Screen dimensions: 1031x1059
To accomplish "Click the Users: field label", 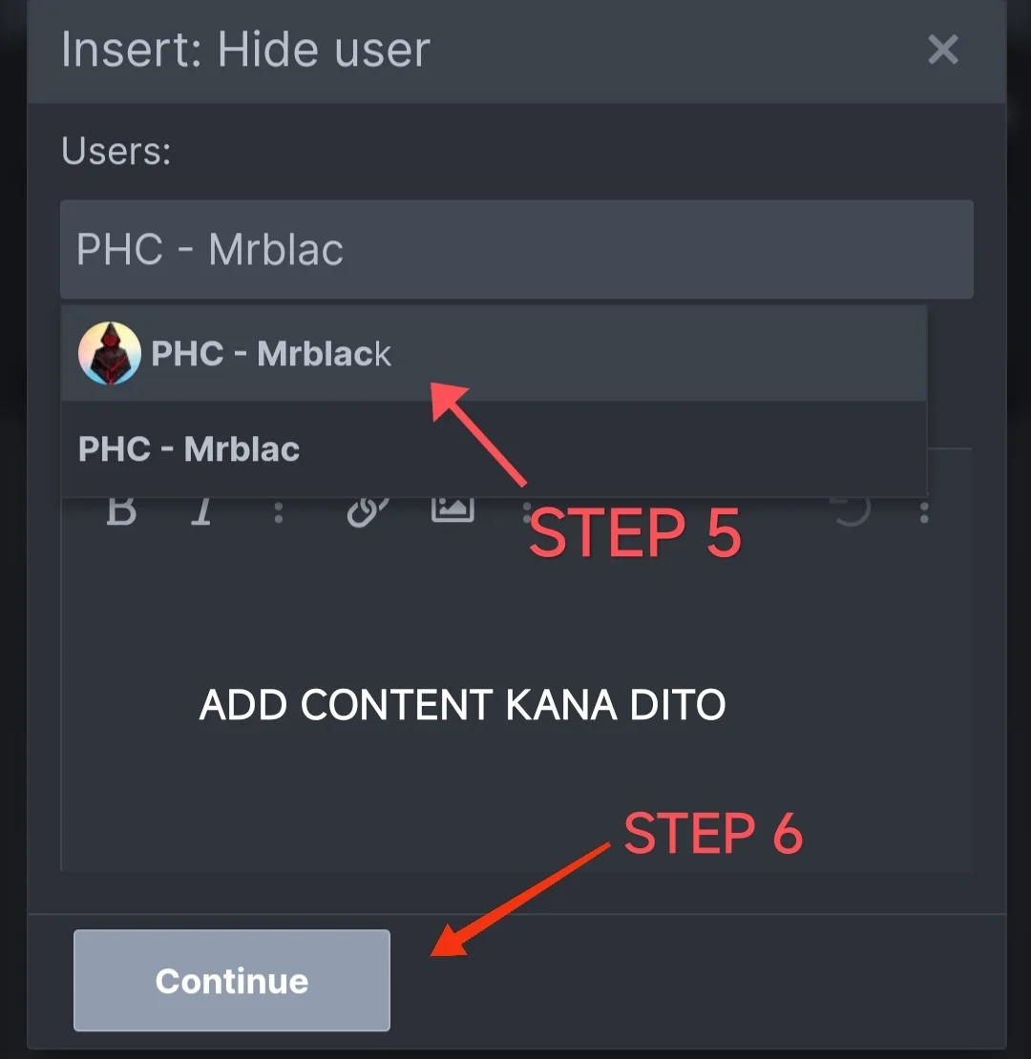I will click(116, 150).
